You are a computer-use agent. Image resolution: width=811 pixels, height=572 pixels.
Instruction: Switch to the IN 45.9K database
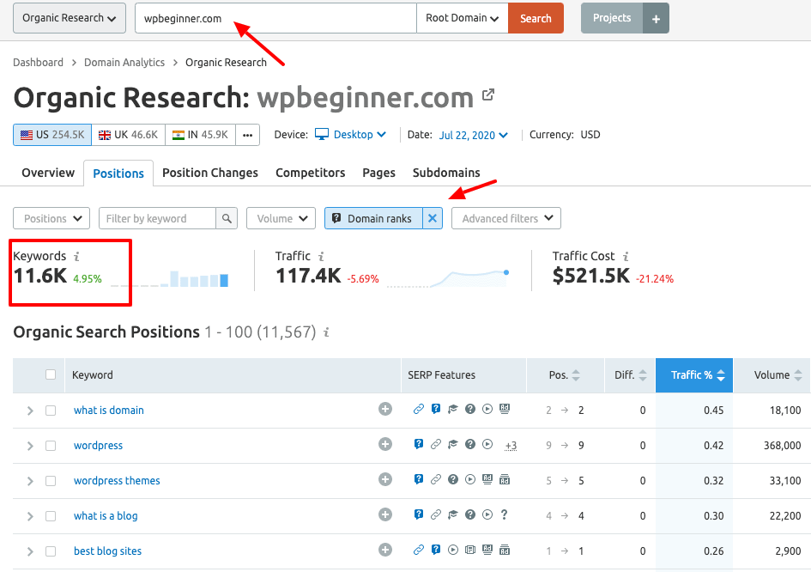[200, 135]
